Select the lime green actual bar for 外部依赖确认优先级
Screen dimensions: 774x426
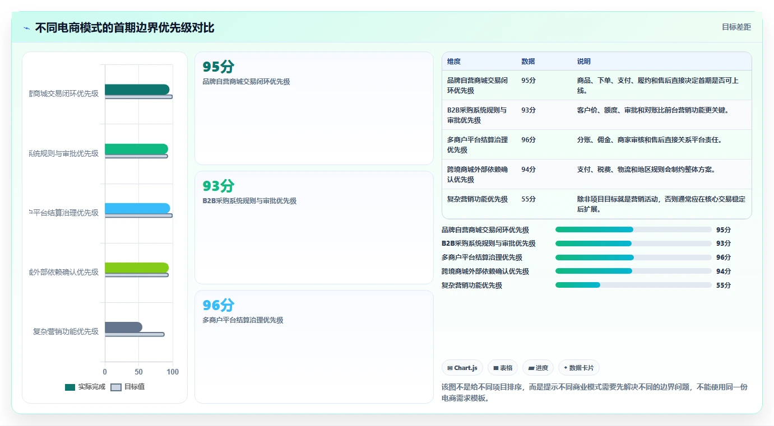[x=137, y=268]
